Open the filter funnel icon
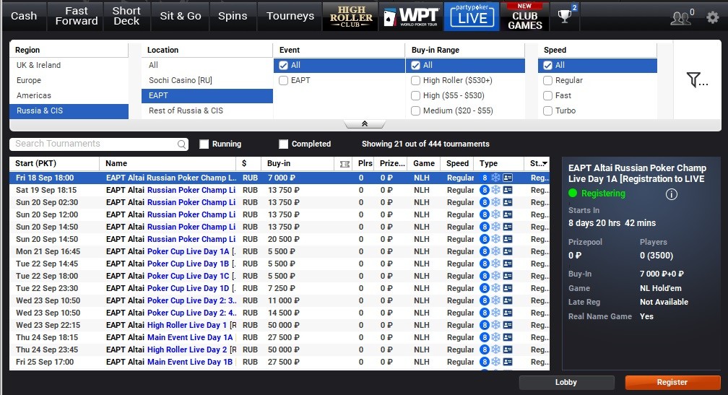Viewport: 728px width, 395px height. tap(696, 80)
